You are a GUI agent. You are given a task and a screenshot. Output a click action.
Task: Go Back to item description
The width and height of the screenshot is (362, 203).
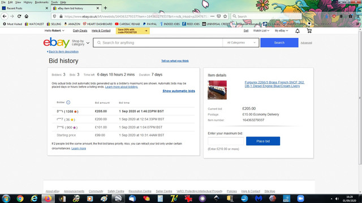63,51
